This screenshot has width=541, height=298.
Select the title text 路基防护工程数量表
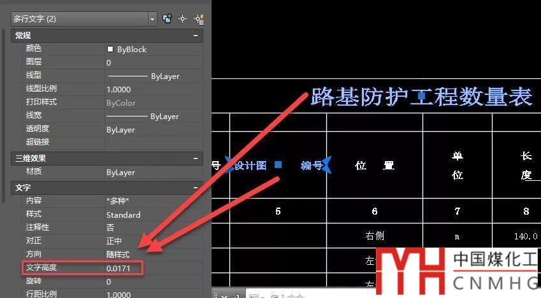pyautogui.click(x=421, y=96)
